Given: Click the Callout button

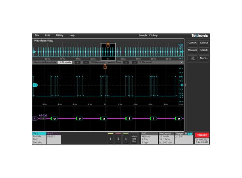Looking at the screenshot, I should [204, 43].
